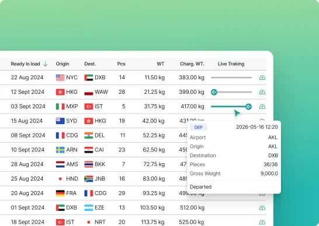Click the Origin column header
This screenshot has height=226, width=319.
(x=63, y=64)
